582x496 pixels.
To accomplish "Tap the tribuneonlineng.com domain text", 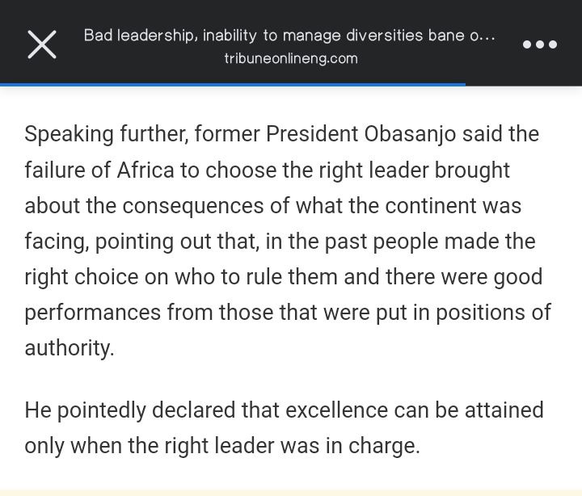I will (x=291, y=59).
